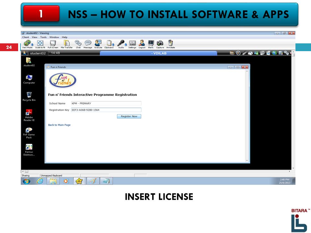Open the File Transfer tool
The width and height of the screenshot is (311, 233).
tap(67, 44)
